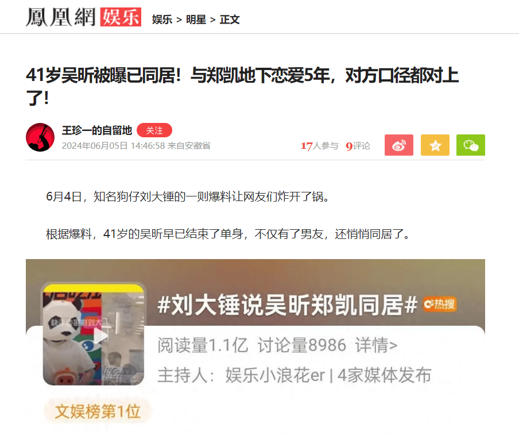The image size is (519, 436).
Task: Open hashtag #刘大锤说吴昕郑凯同居#
Action: (287, 305)
